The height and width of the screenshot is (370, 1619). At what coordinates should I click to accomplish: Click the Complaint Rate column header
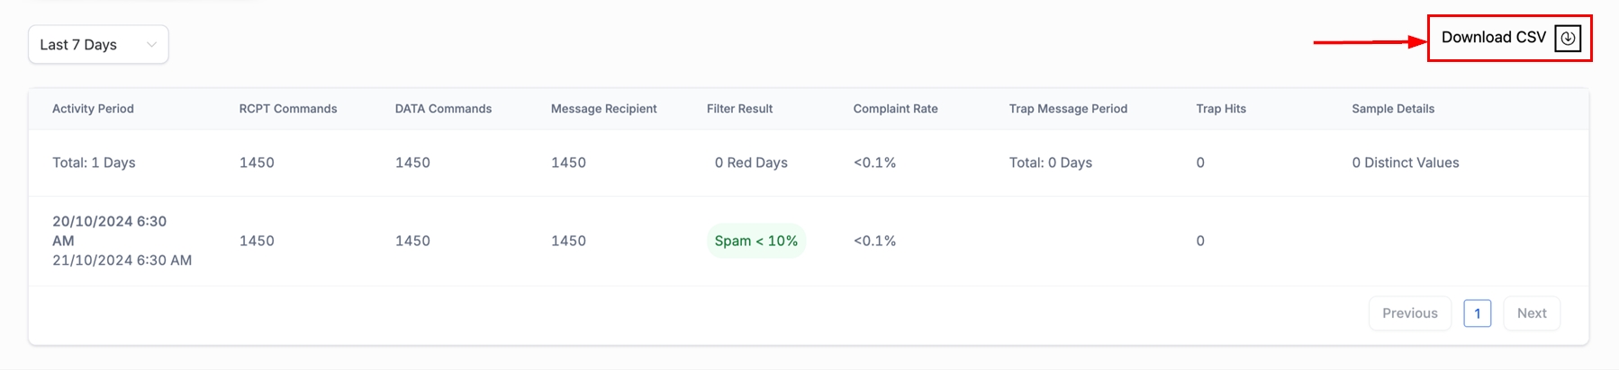pos(895,109)
